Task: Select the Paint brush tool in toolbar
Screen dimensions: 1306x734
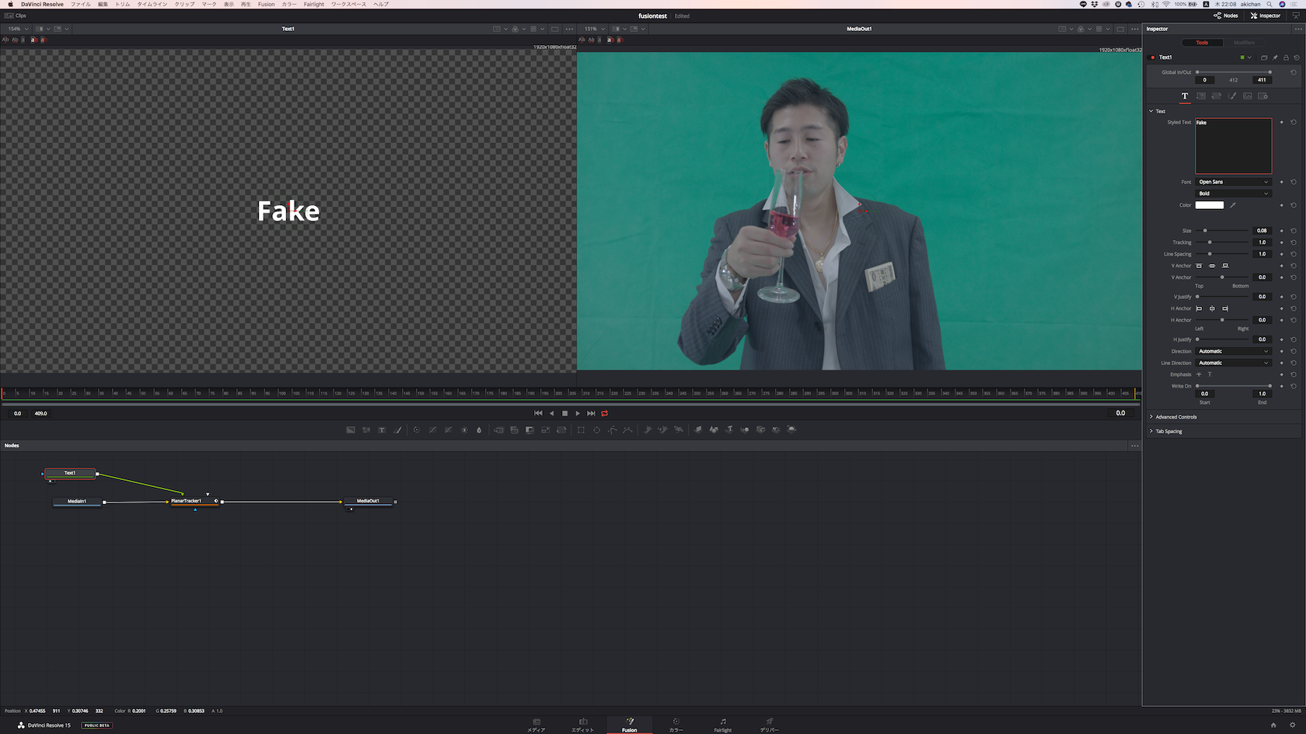Action: pos(398,430)
